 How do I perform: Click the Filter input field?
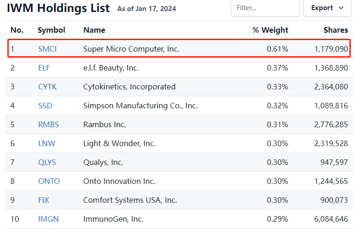click(263, 8)
